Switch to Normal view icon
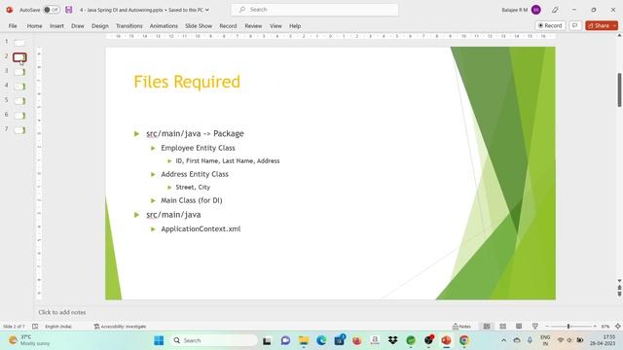Screen dimensions: 623x350 pyautogui.click(x=487, y=327)
